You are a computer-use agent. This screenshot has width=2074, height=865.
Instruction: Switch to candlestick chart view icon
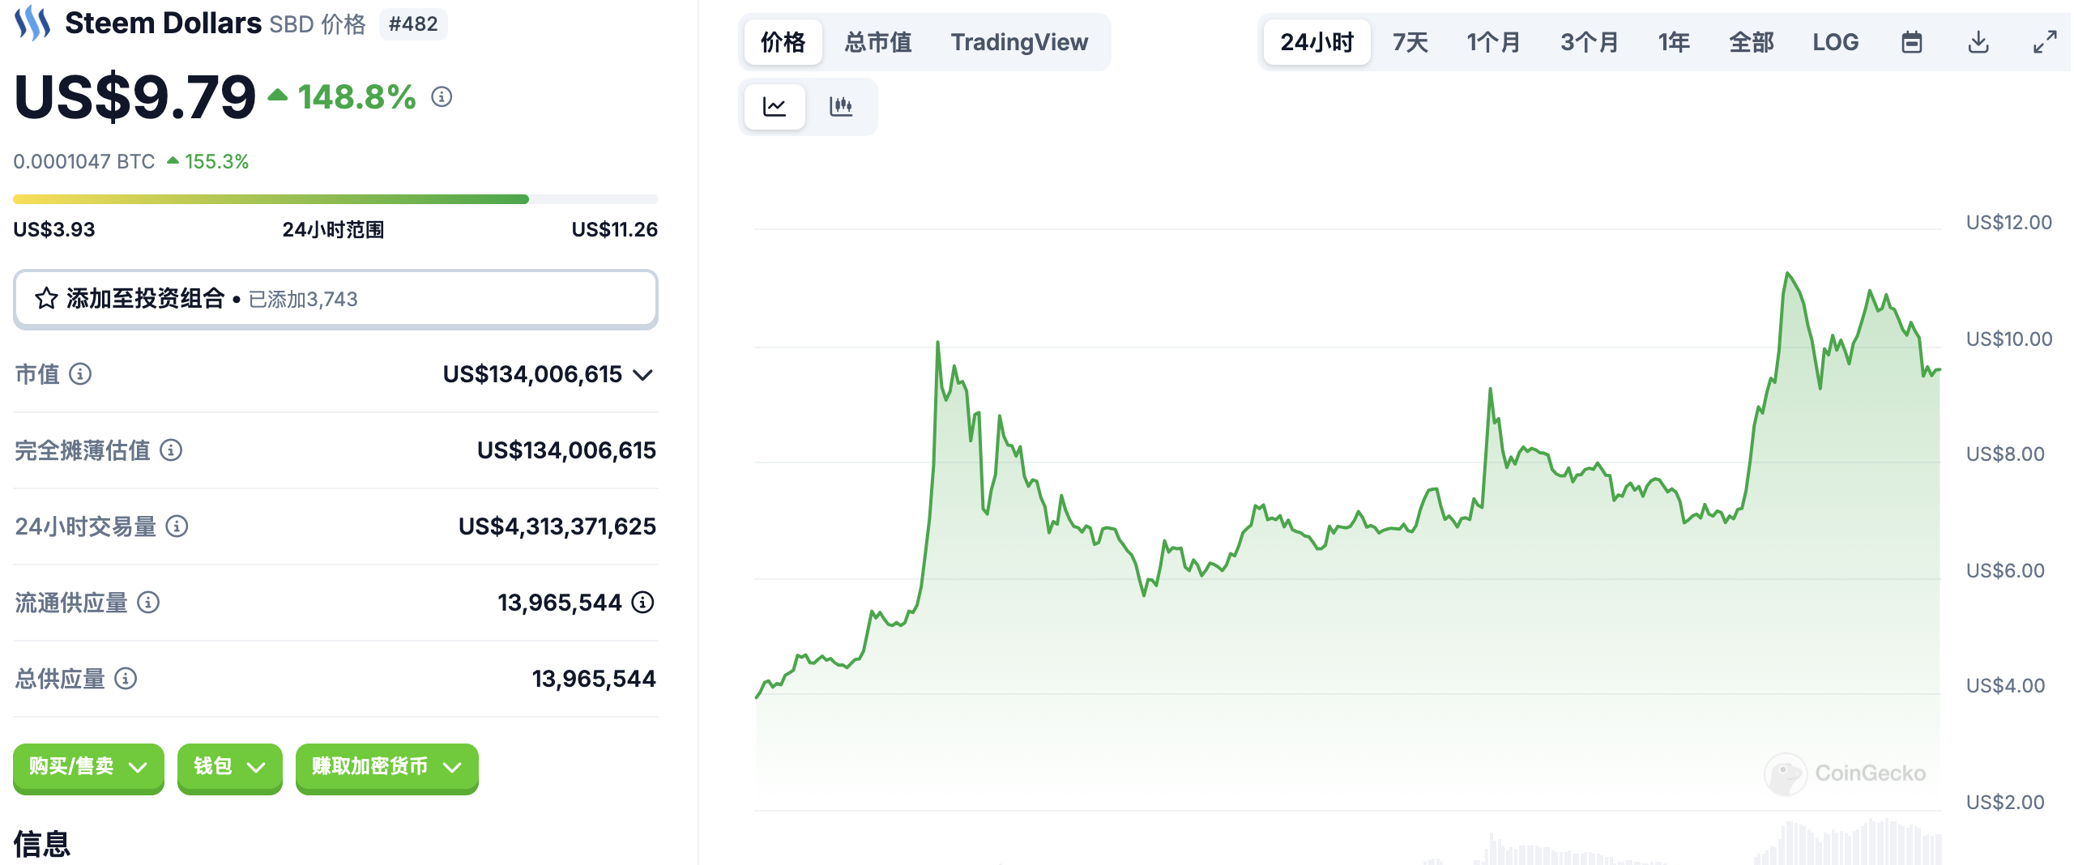click(841, 106)
